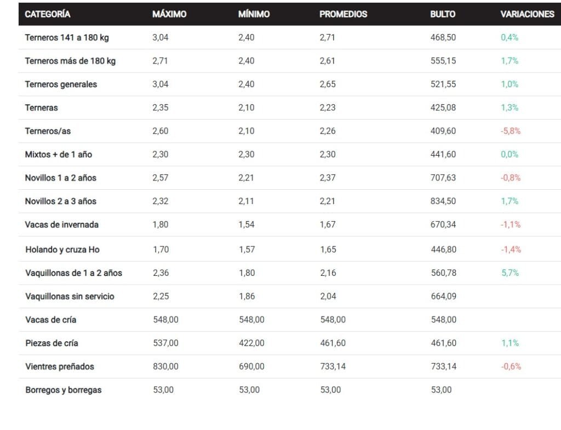Click the Terneros generales row label
This screenshot has width=561, height=430.
pyautogui.click(x=61, y=84)
